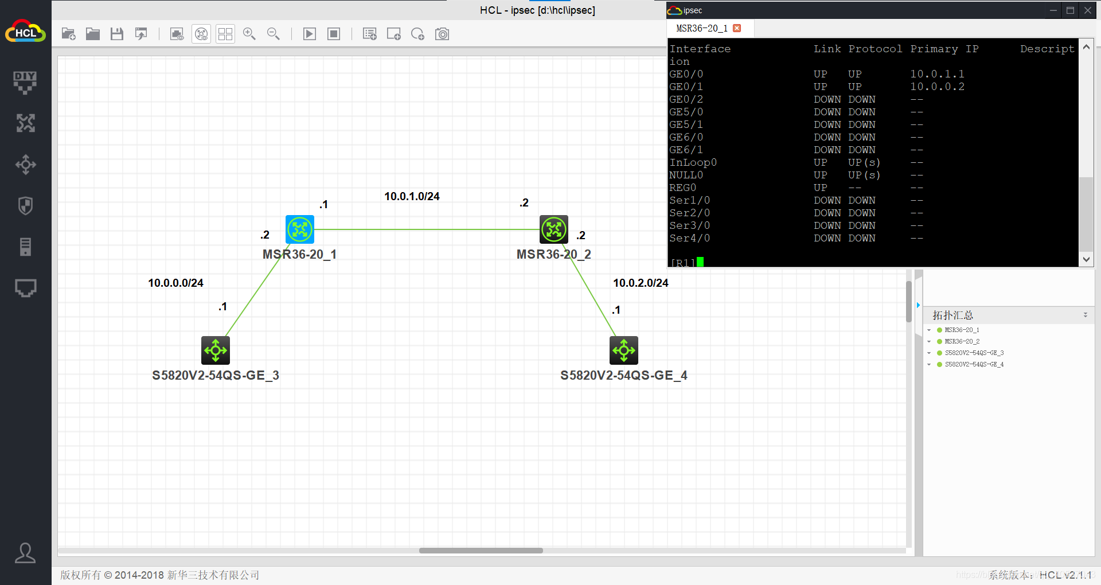The height and width of the screenshot is (585, 1101).
Task: Click MSR36-20_1 device name label
Action: pyautogui.click(x=299, y=255)
